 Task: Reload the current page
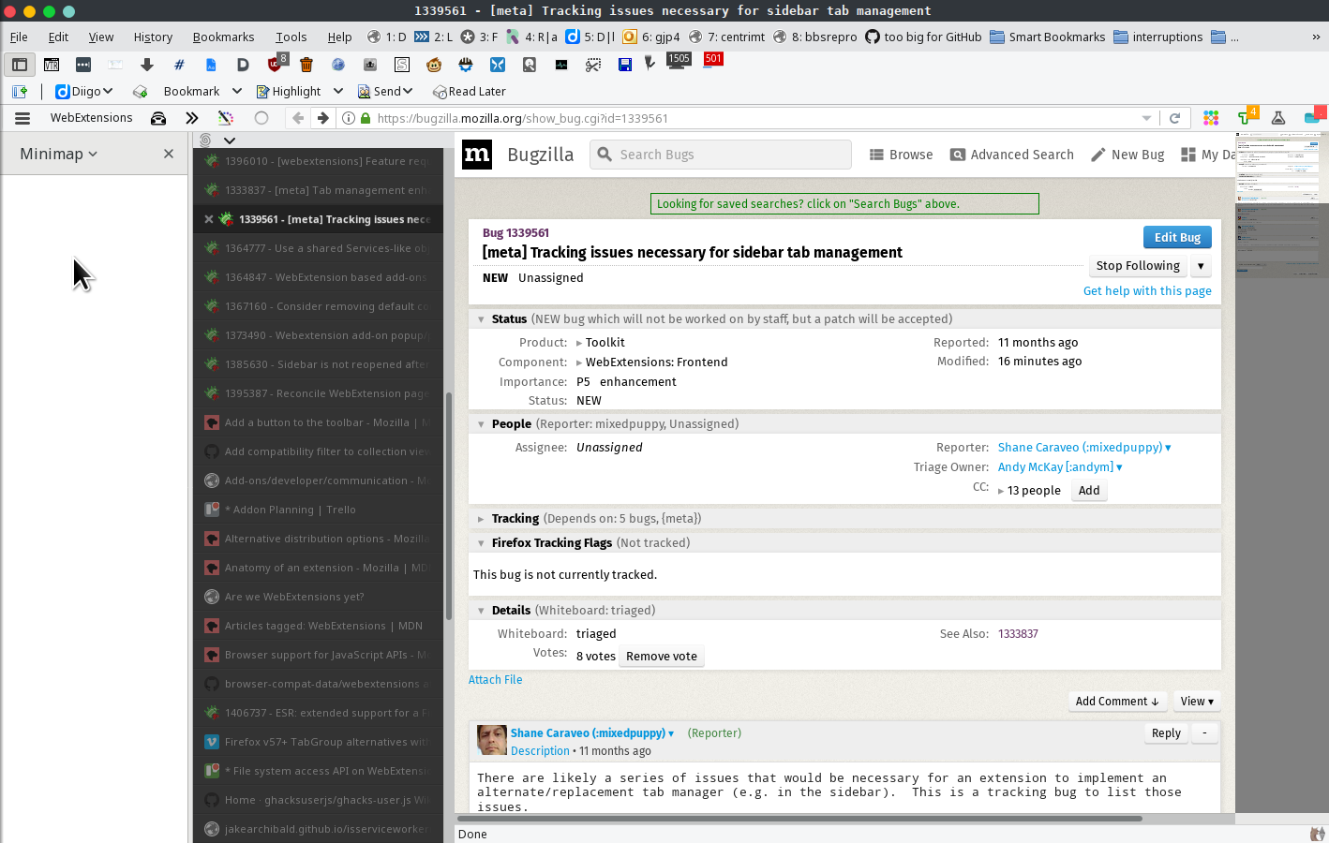[x=1175, y=118]
